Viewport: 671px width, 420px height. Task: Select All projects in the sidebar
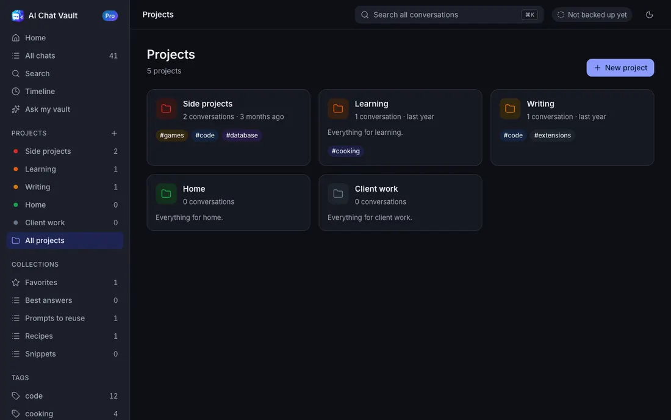tap(65, 241)
